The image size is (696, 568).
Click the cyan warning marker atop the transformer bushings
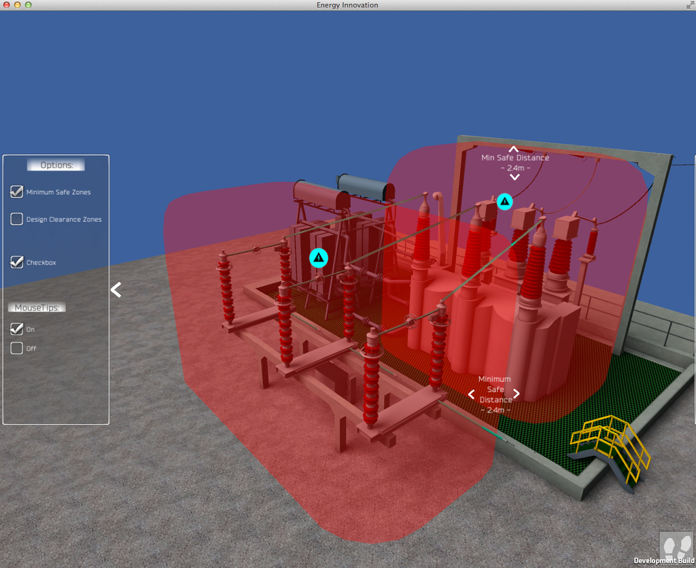504,201
